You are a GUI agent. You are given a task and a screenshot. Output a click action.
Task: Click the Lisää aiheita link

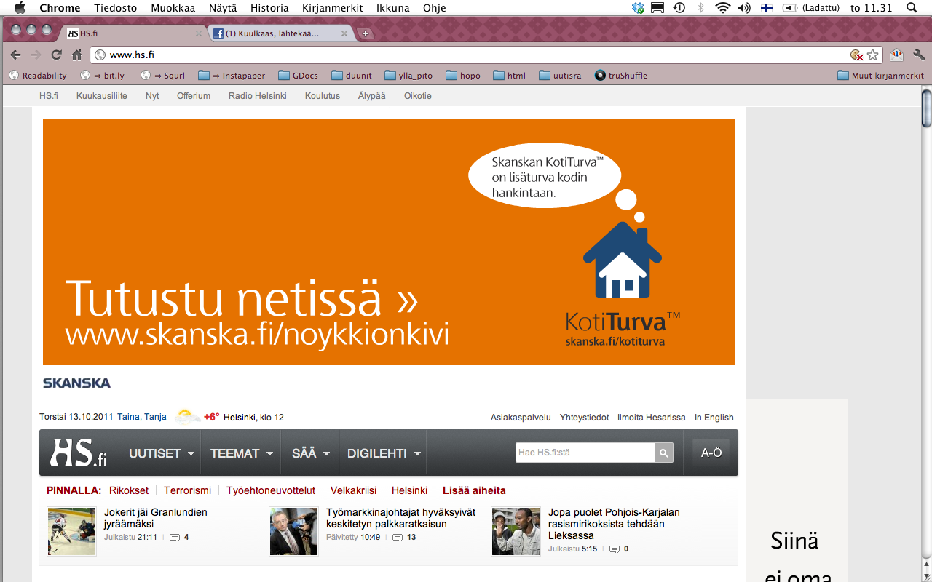pos(474,490)
